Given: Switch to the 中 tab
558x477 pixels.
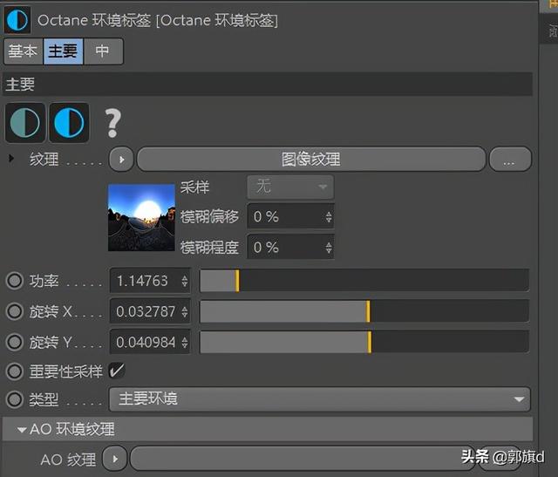Looking at the screenshot, I should click(103, 51).
